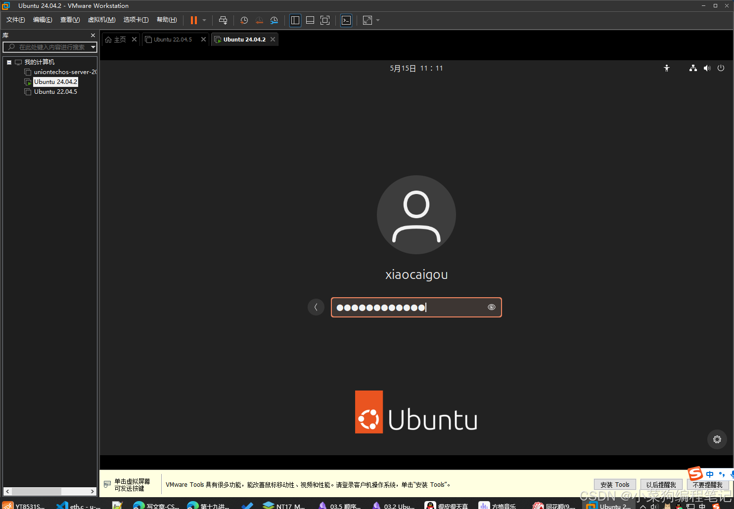Toggle the thumbnail bar view
The height and width of the screenshot is (509, 734).
tap(310, 20)
